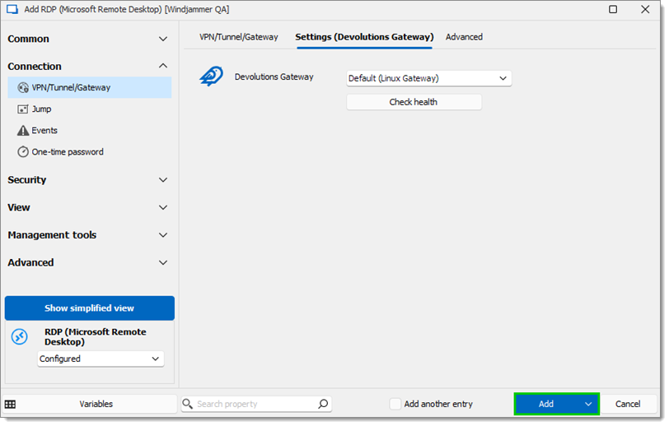Switch to the VPN/Tunnel/Gateway tab

(238, 37)
